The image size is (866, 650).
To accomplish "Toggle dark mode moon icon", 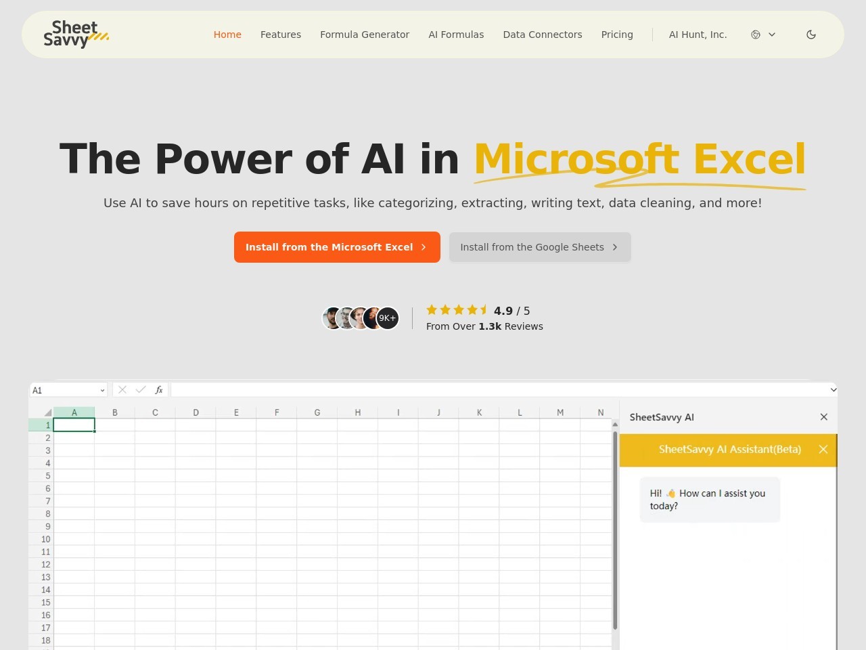I will [x=811, y=35].
